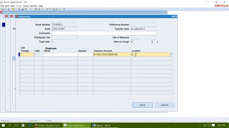Image resolution: width=229 pixels, height=128 pixels.
Task: Open the Help menu
Action: click(x=40, y=6)
